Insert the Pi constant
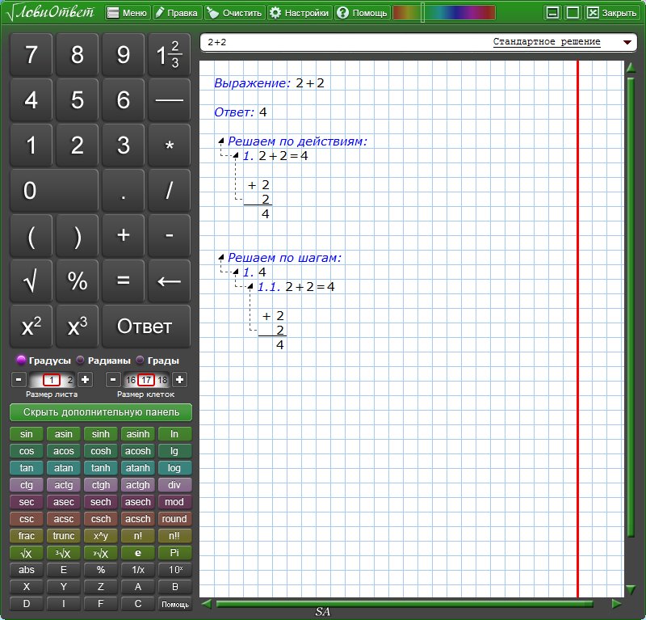The height and width of the screenshot is (620, 646). [174, 553]
